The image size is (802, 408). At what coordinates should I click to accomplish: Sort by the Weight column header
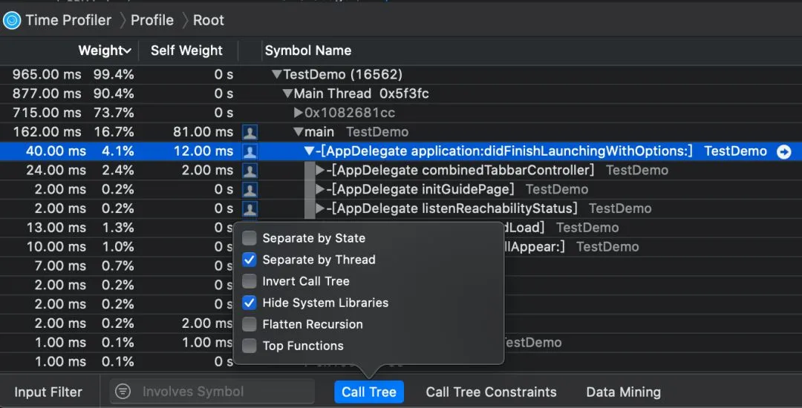coord(104,50)
